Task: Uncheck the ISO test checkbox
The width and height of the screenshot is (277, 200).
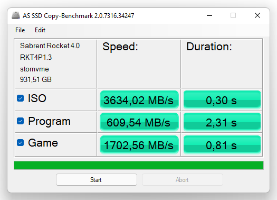Action: pos(21,98)
